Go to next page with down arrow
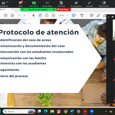 pos(12,15)
